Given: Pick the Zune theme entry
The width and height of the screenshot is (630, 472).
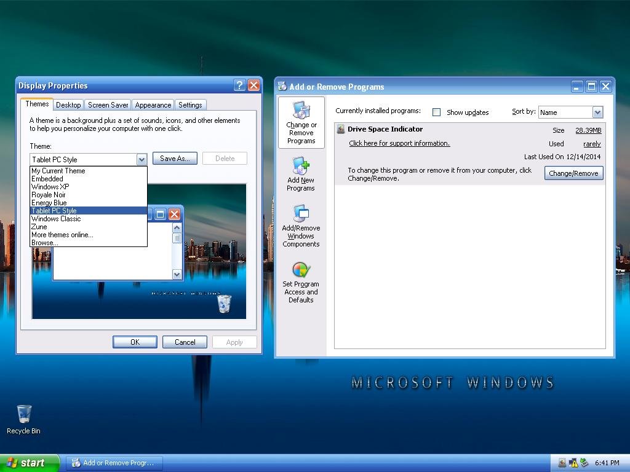Looking at the screenshot, I should [x=39, y=227].
